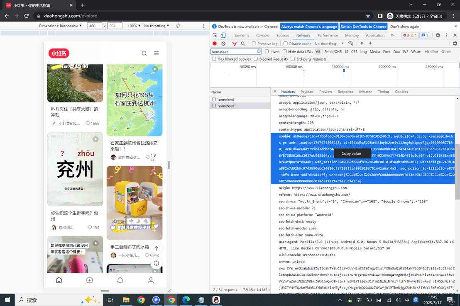
Task: Filter requests by Img type
Action: click(364, 51)
